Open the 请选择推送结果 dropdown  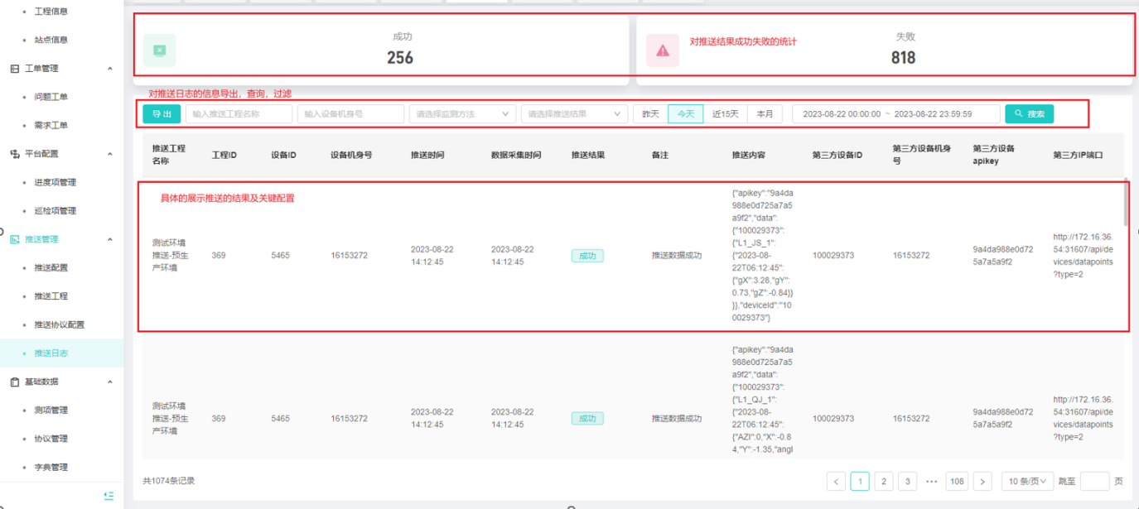click(x=574, y=114)
